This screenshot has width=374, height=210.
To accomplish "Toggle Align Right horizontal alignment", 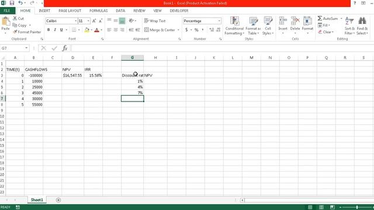I will coord(122,30).
